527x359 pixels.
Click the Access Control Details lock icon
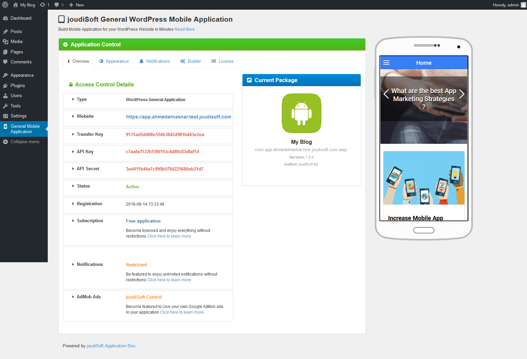(71, 85)
